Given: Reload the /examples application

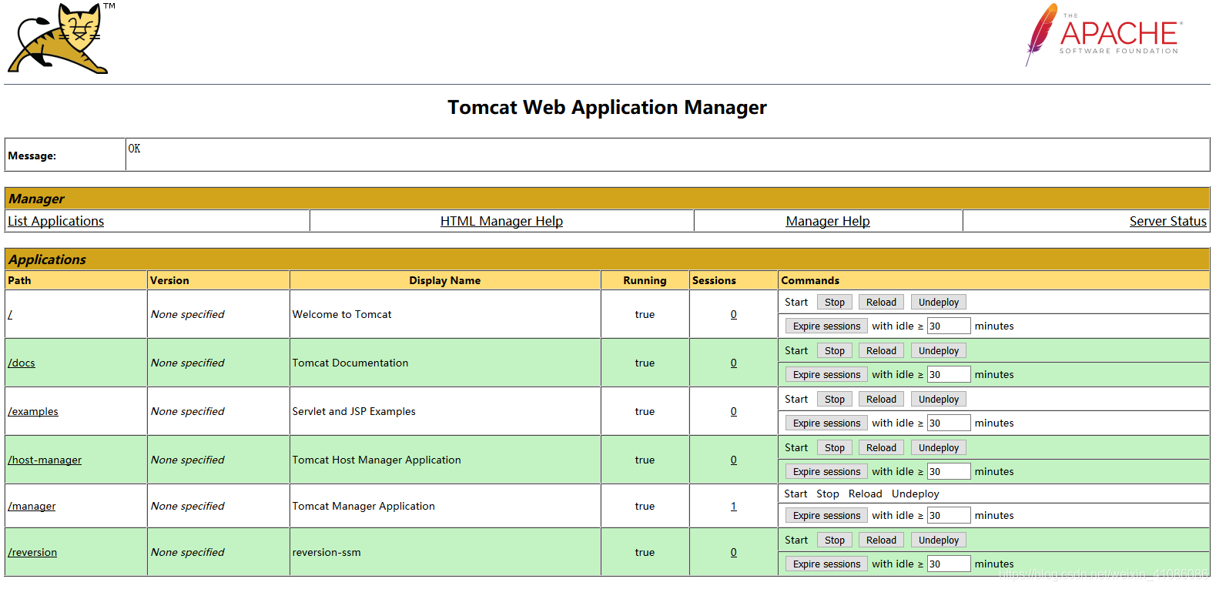Looking at the screenshot, I should (881, 400).
